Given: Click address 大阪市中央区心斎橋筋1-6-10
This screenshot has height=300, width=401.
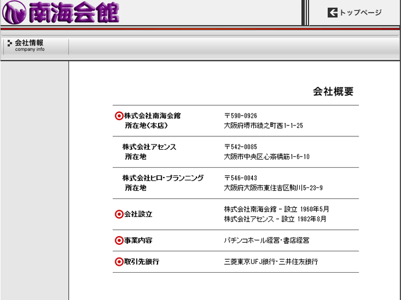Looking at the screenshot, I should (267, 157).
